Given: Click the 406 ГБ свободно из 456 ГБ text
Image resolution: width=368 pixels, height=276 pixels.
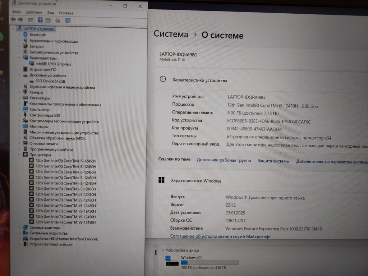Looking at the screenshot, I should [x=203, y=268].
